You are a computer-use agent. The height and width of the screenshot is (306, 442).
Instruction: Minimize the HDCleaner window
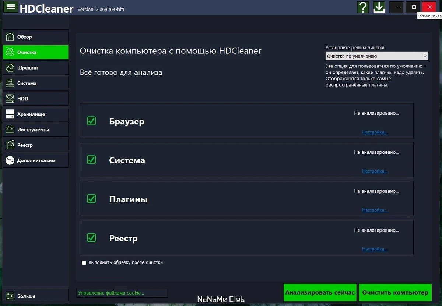[397, 7]
